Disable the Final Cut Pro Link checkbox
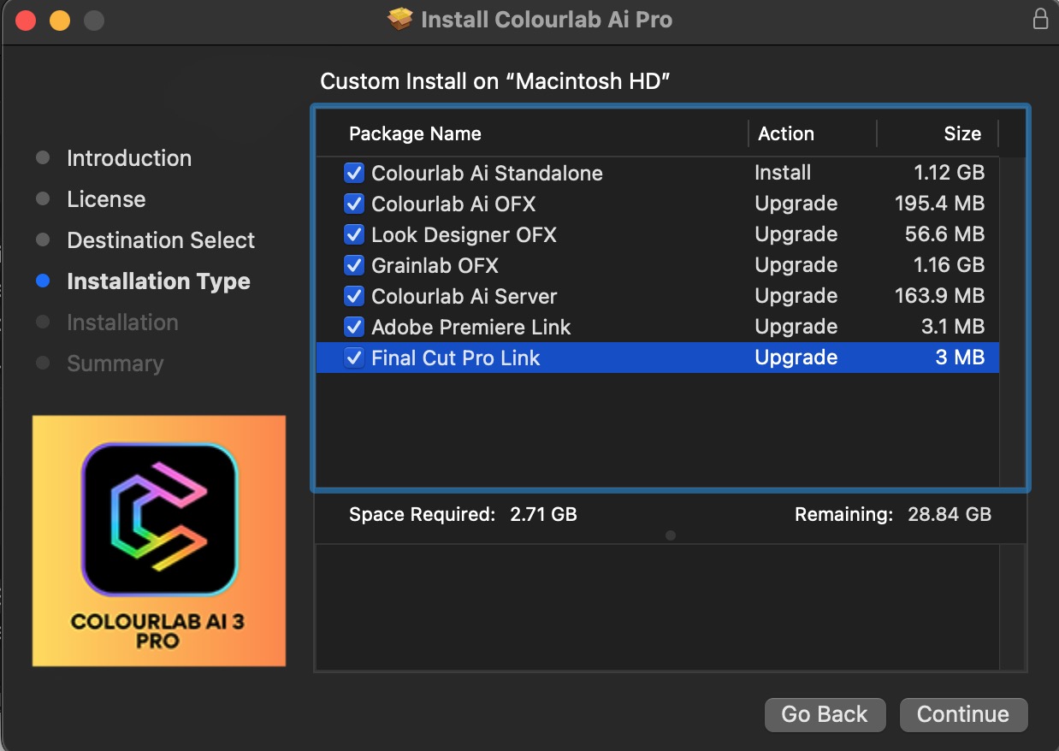The width and height of the screenshot is (1059, 751). (354, 358)
